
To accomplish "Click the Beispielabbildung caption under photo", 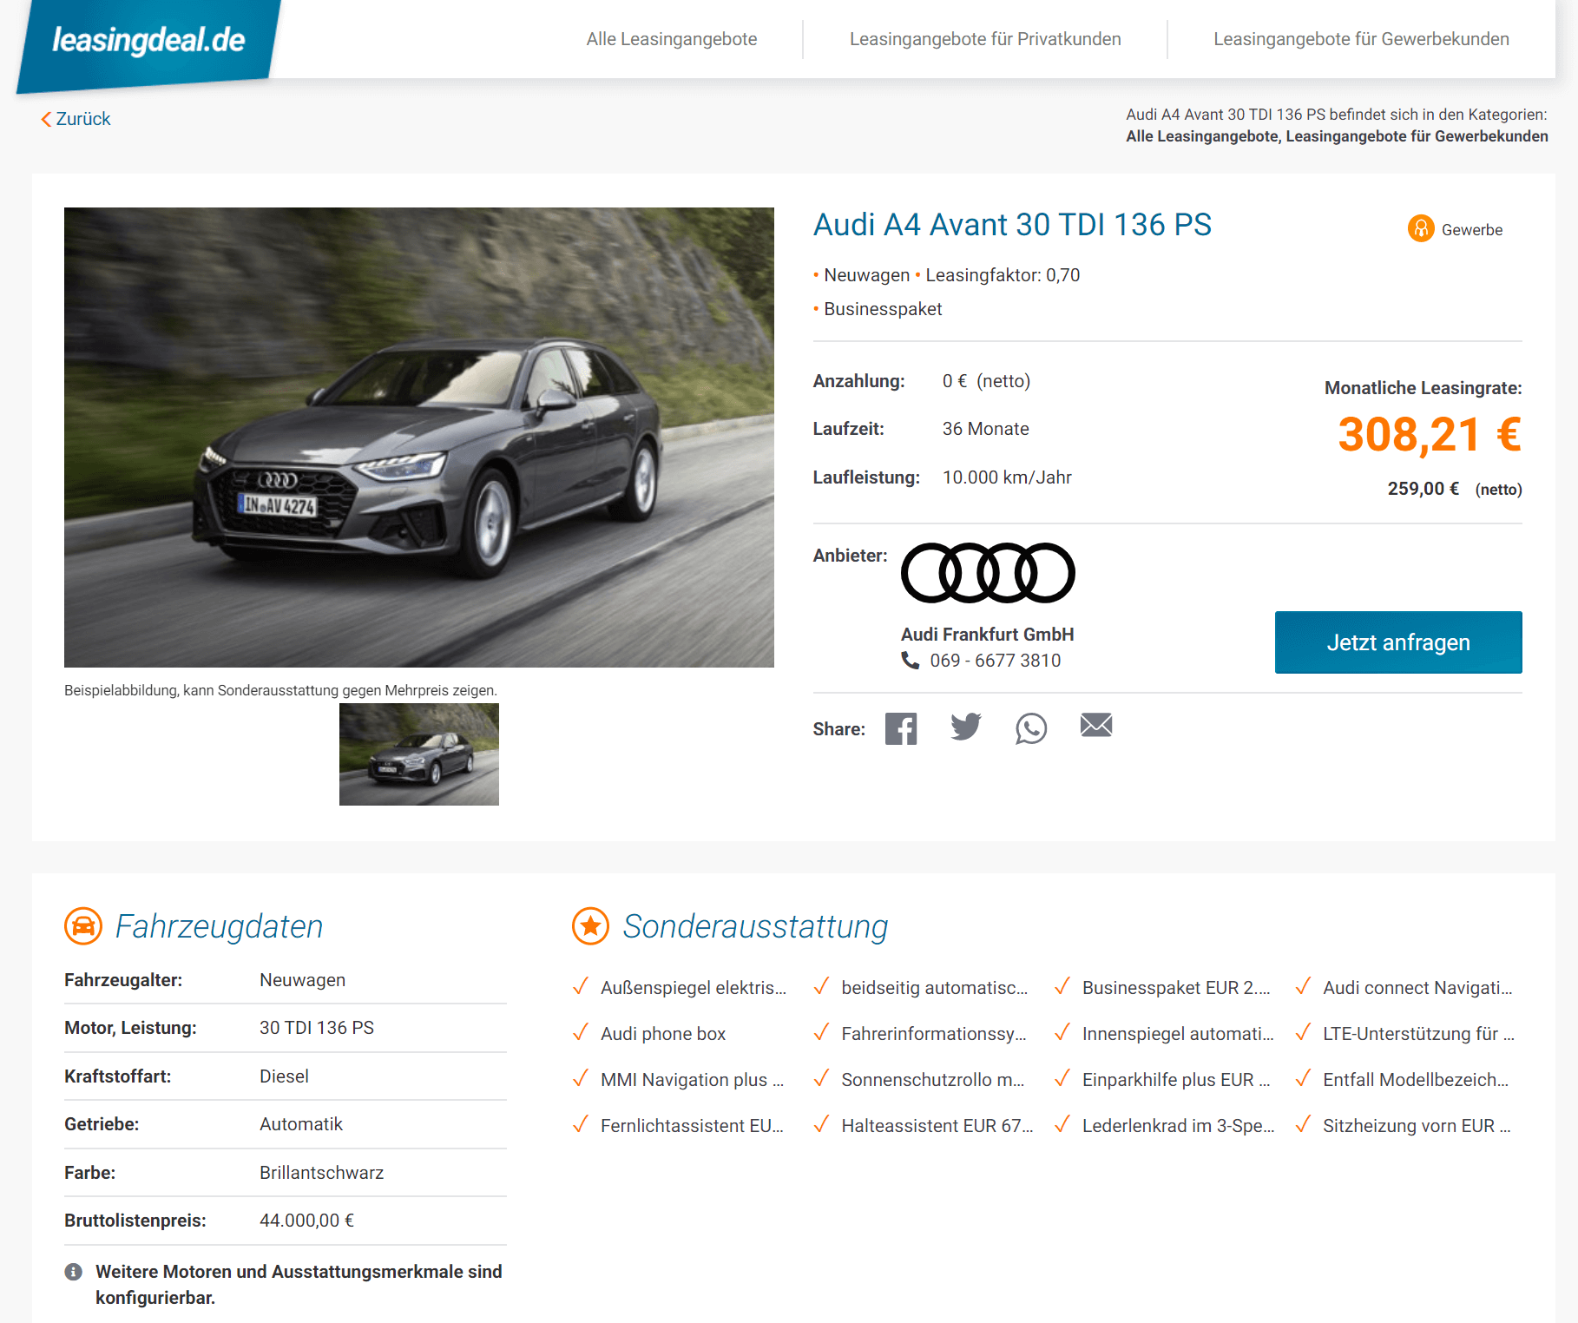I will pos(280,691).
